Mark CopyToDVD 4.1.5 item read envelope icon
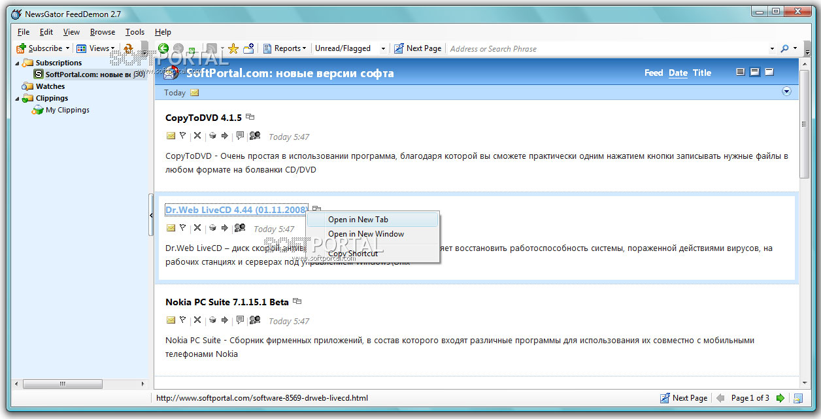The width and height of the screenshot is (821, 419). tap(171, 136)
